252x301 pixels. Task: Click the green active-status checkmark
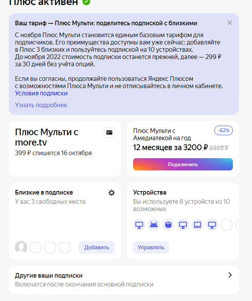pyautogui.click(x=86, y=2)
